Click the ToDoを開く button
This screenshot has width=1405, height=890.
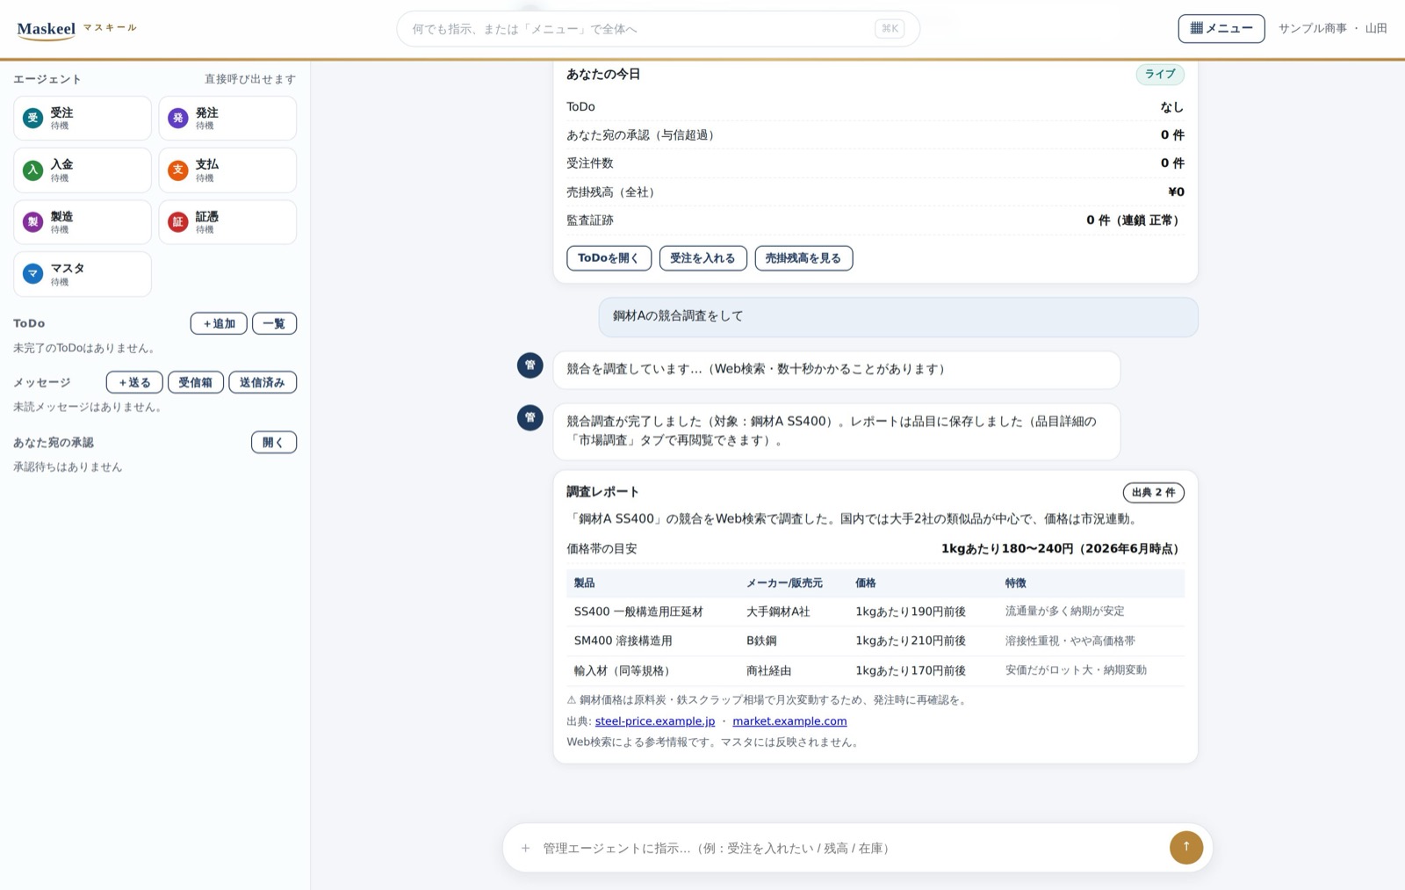point(609,258)
